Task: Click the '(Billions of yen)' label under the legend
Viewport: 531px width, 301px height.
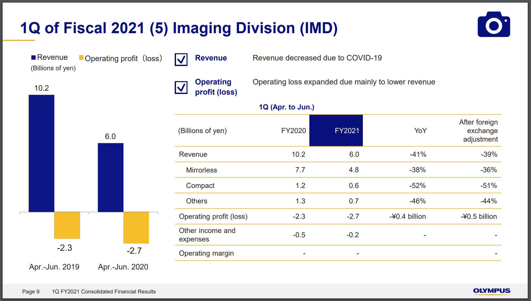Action: coord(53,68)
